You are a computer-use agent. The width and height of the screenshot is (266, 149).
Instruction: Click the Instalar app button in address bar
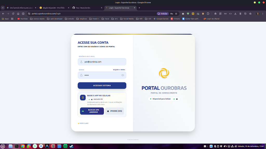click(x=163, y=14)
